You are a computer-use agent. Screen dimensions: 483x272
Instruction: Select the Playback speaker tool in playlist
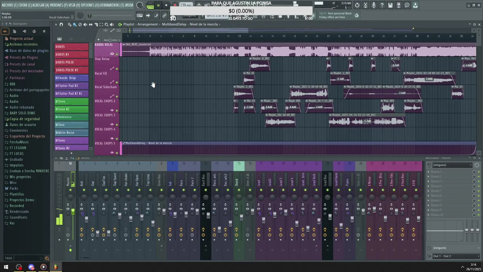(x=112, y=24)
